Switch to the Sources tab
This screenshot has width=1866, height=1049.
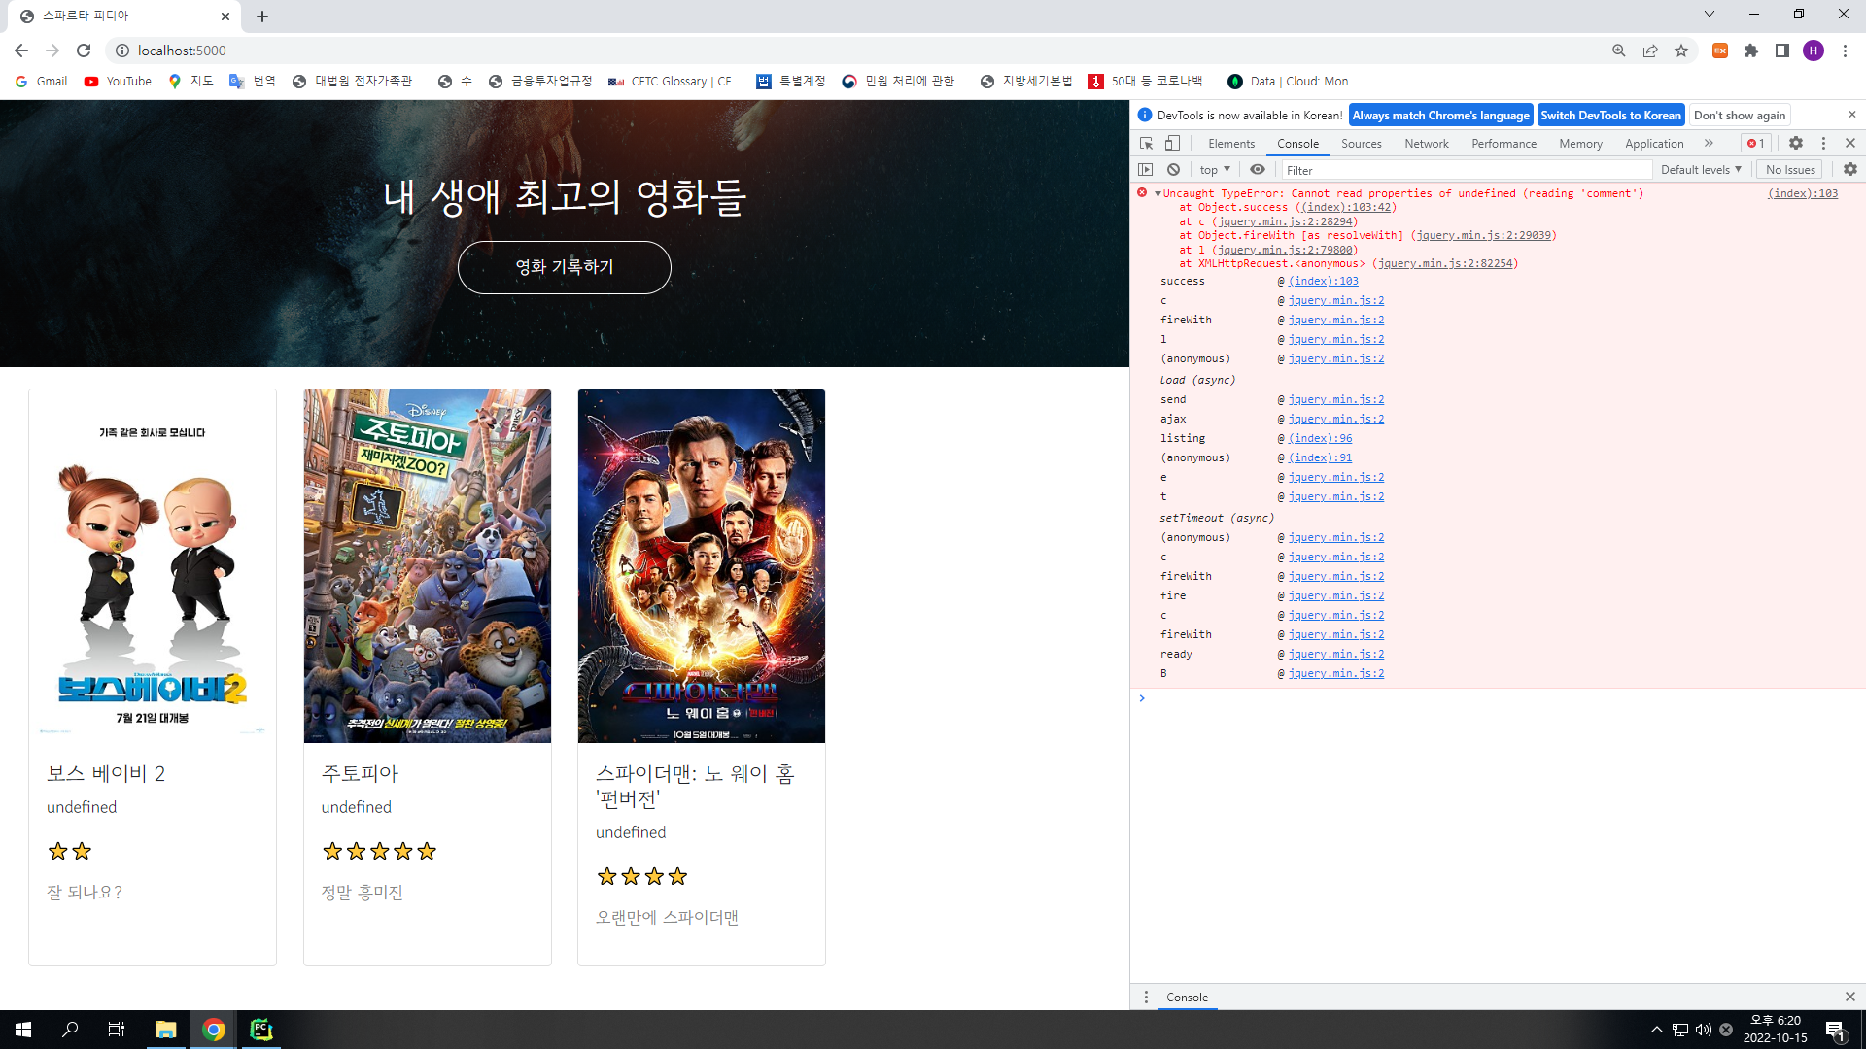1361,143
